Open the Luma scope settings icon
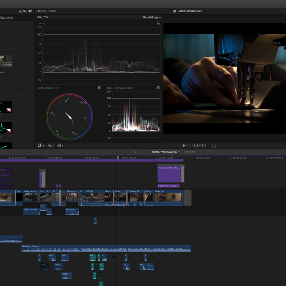 tap(159, 23)
